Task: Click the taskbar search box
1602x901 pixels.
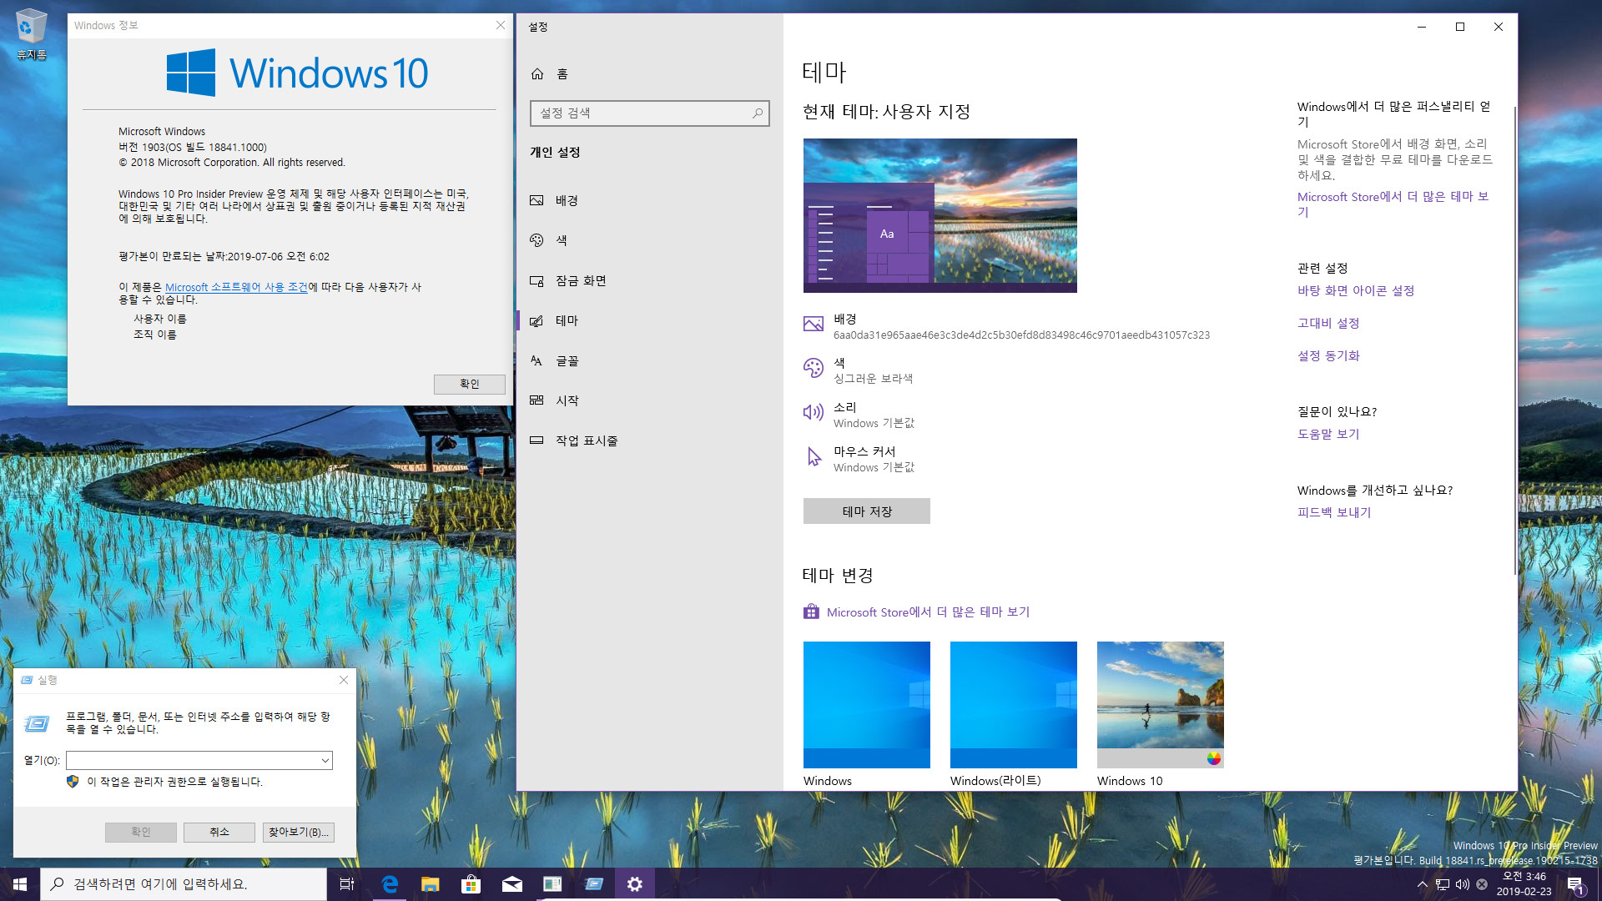Action: click(x=184, y=884)
